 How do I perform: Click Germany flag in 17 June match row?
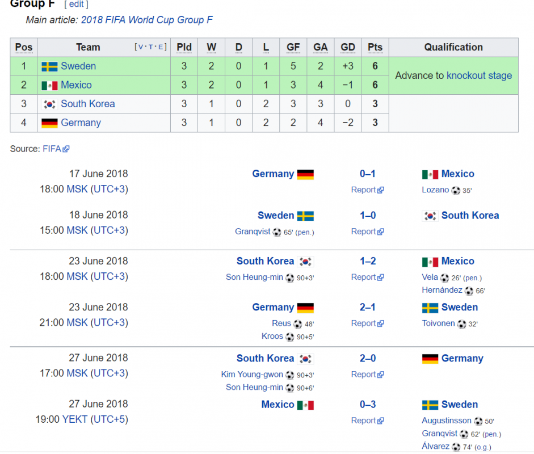click(305, 174)
